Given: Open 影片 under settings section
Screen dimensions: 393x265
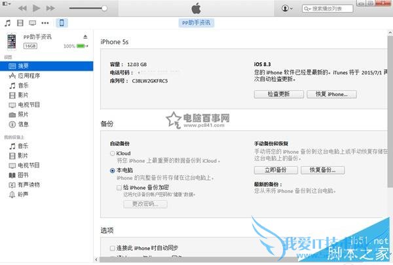Looking at the screenshot, I should pos(23,95).
